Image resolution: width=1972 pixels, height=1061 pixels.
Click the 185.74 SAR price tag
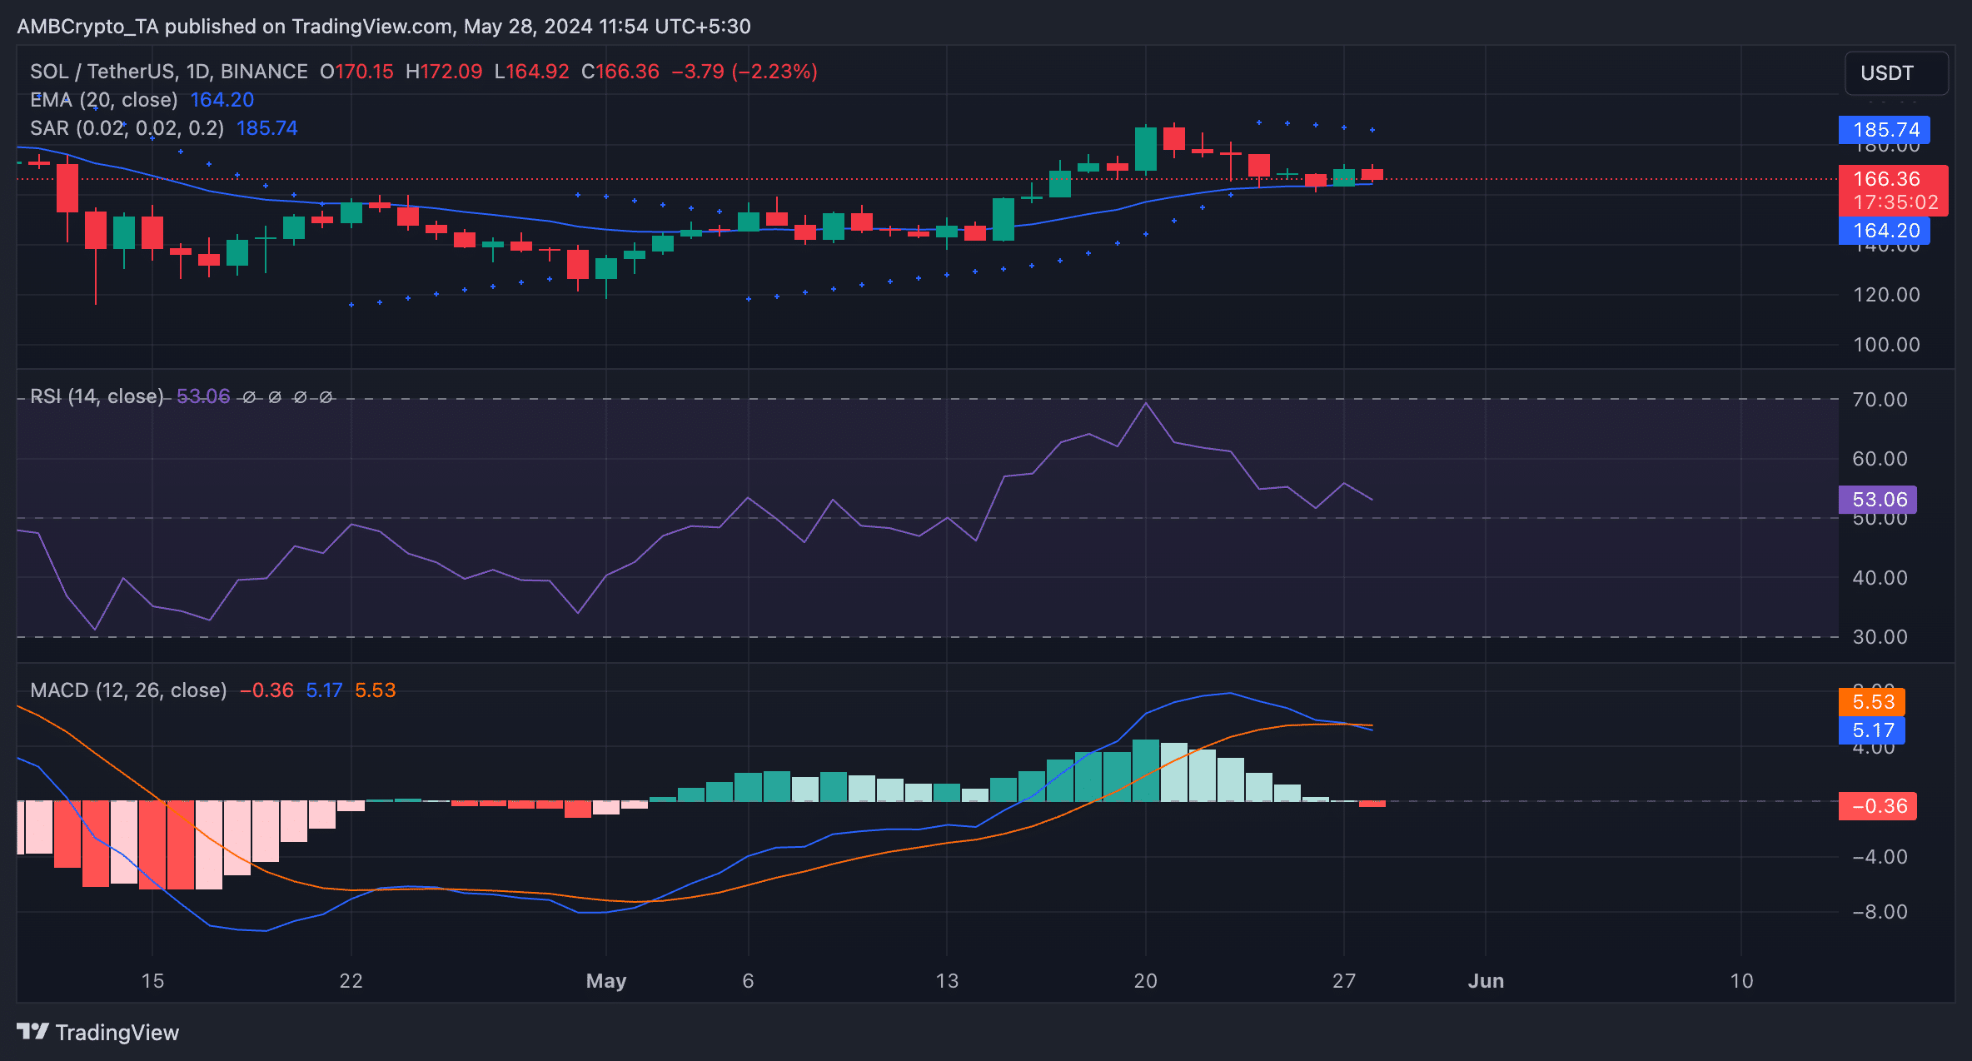(1884, 130)
